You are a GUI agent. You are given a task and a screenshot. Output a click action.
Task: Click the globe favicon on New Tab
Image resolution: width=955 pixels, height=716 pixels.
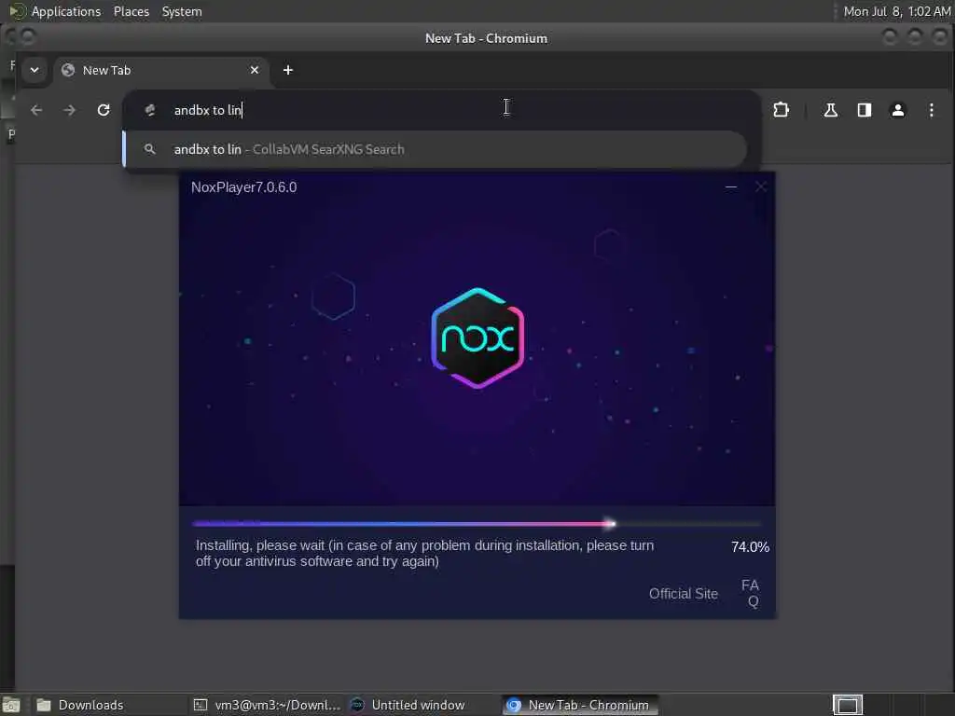68,70
